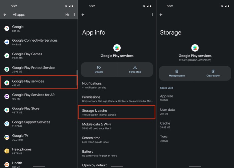Tap 17:39 clock in All apps status bar
The width and height of the screenshot is (234, 168).
point(14,6)
